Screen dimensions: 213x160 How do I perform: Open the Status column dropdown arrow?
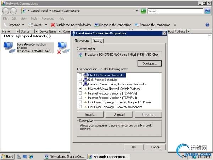[37, 31]
